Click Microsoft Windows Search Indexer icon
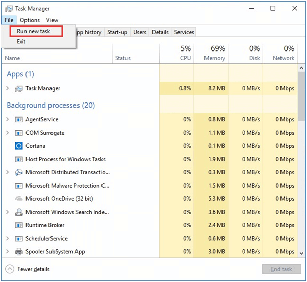307x282 pixels. click(x=19, y=212)
